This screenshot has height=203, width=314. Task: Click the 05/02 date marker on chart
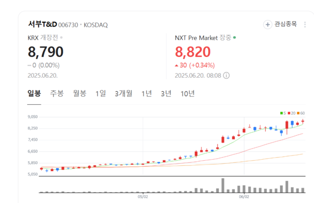(x=143, y=197)
